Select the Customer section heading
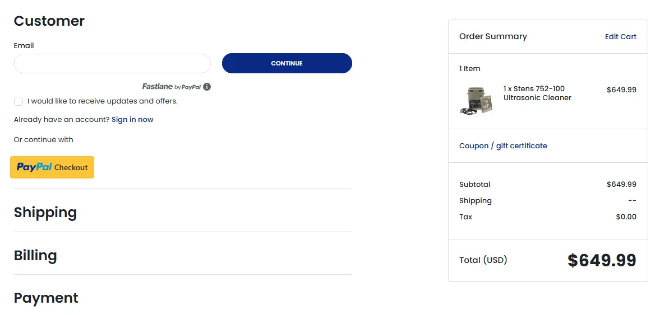Screen dimensions: 660x315 tap(49, 21)
